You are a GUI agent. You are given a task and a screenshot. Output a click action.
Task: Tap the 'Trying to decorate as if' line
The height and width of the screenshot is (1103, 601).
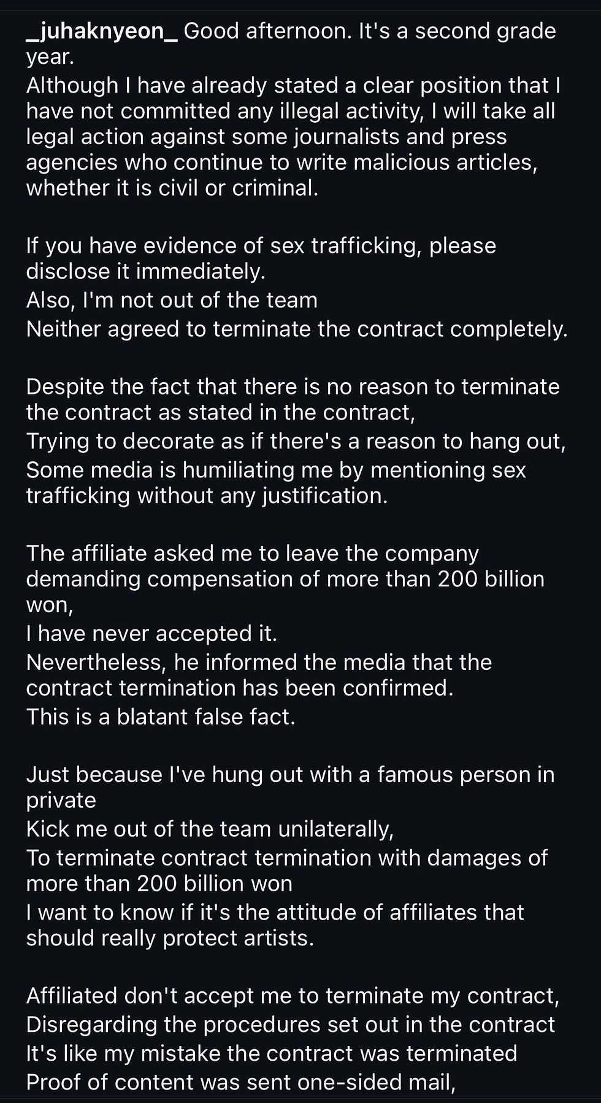pyautogui.click(x=296, y=441)
